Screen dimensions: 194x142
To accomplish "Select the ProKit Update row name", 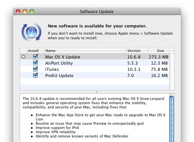I will (x=59, y=75).
